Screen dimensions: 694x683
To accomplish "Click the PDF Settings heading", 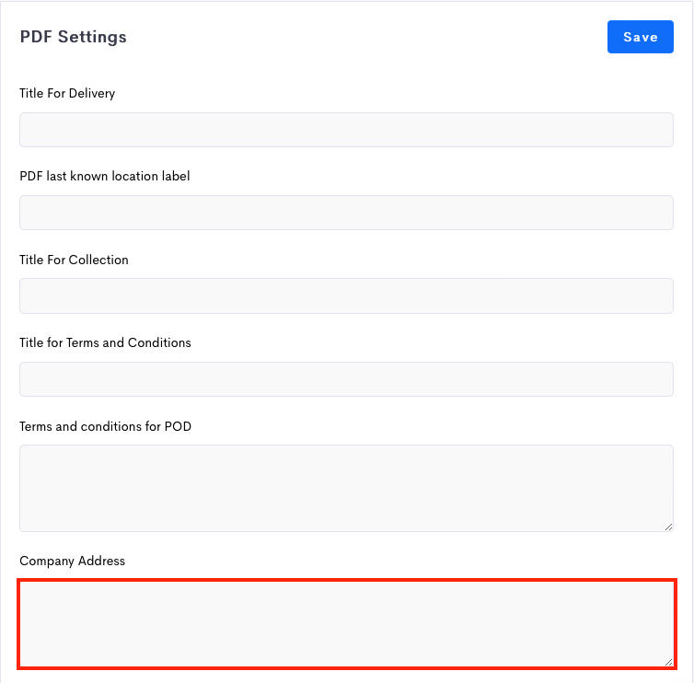I will 74,37.
